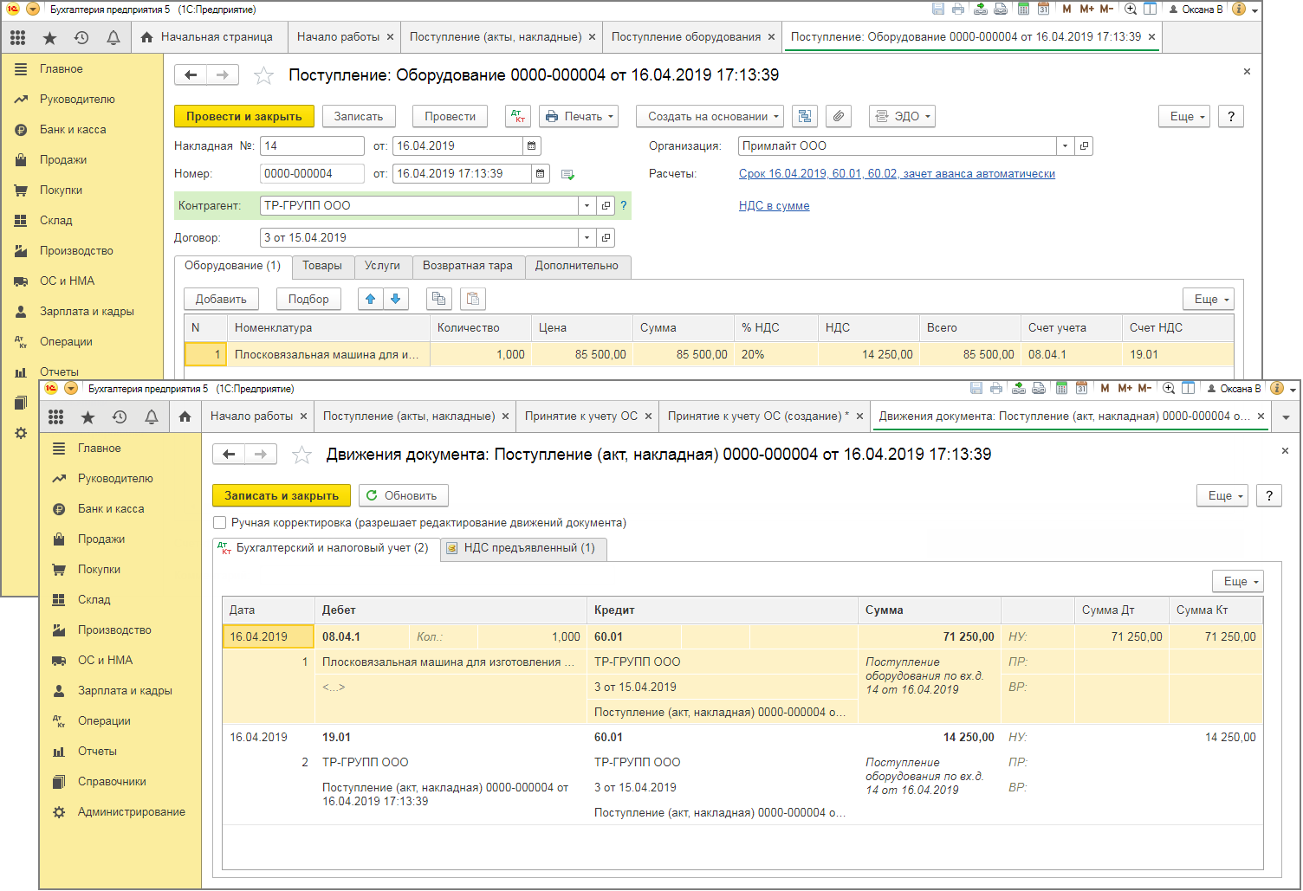Image resolution: width=1303 pixels, height=891 pixels.
Task: Open the НДС в сумме link
Action: (775, 206)
